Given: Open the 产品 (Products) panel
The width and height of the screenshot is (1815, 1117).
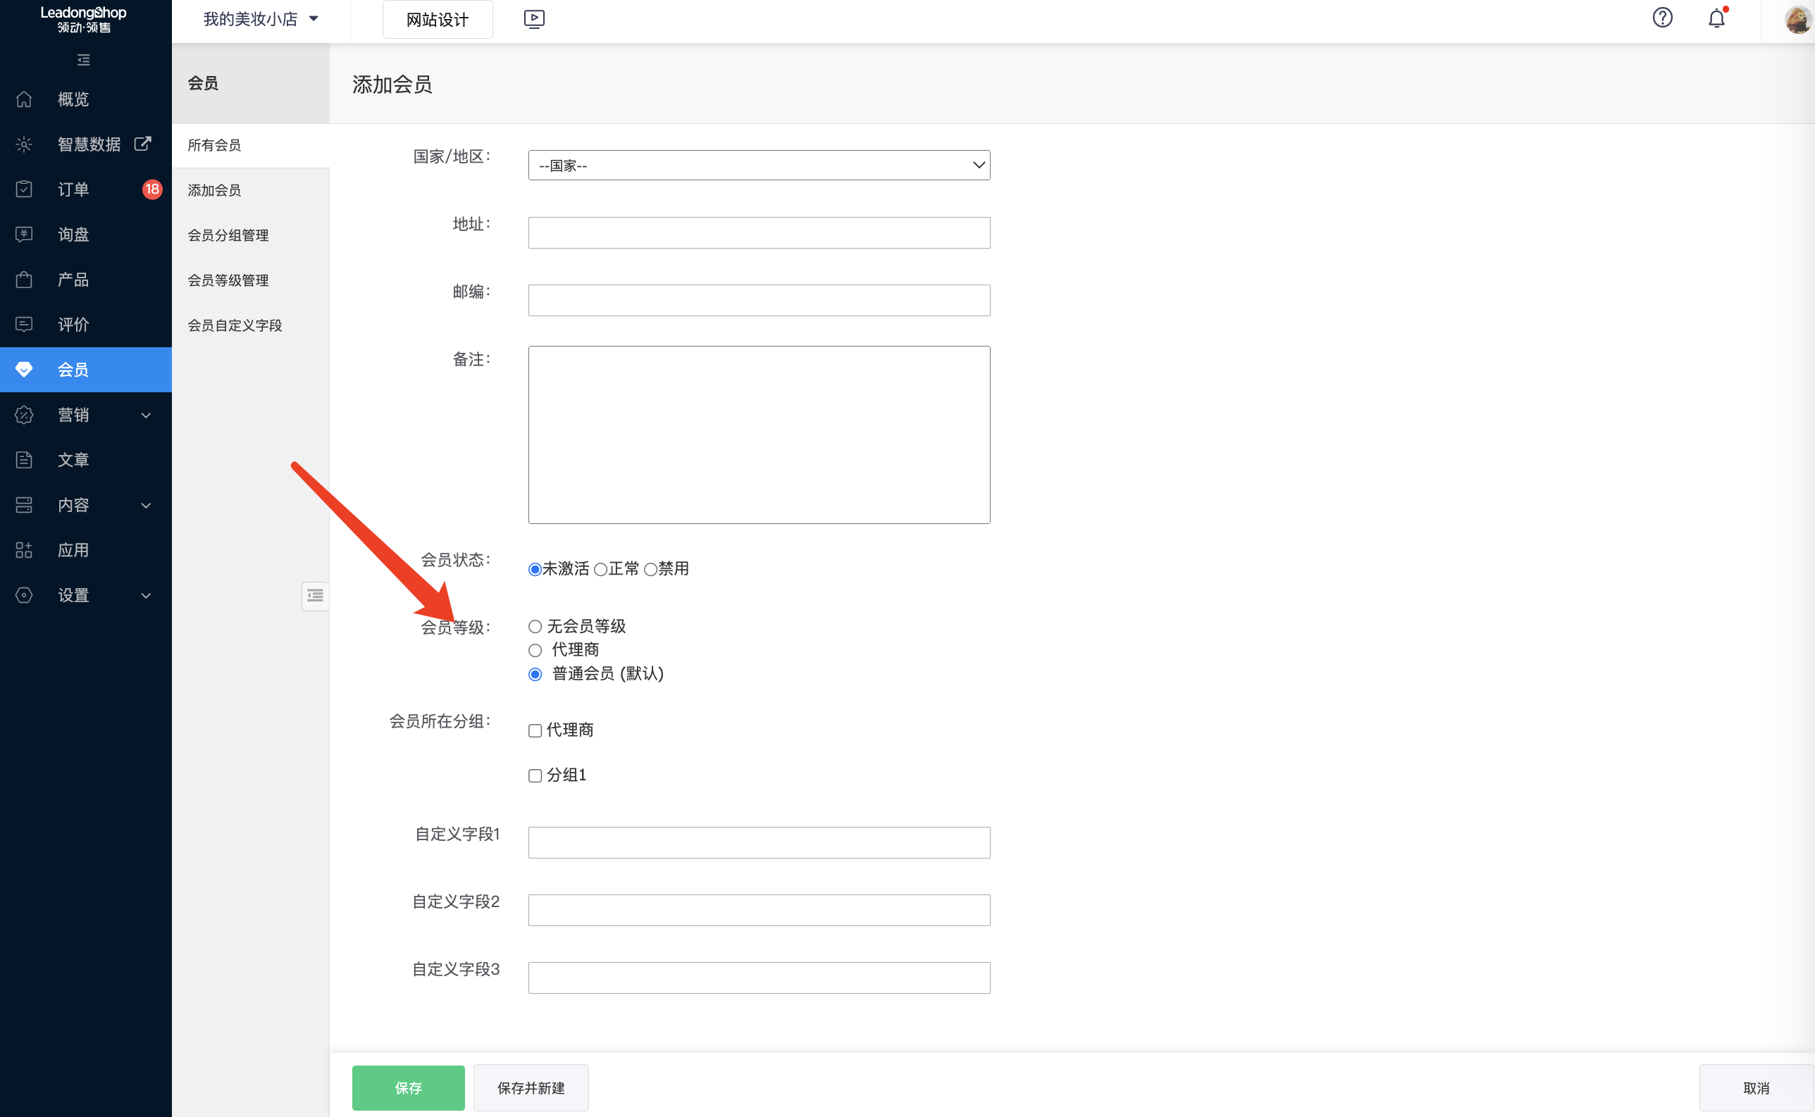Looking at the screenshot, I should pyautogui.click(x=73, y=279).
